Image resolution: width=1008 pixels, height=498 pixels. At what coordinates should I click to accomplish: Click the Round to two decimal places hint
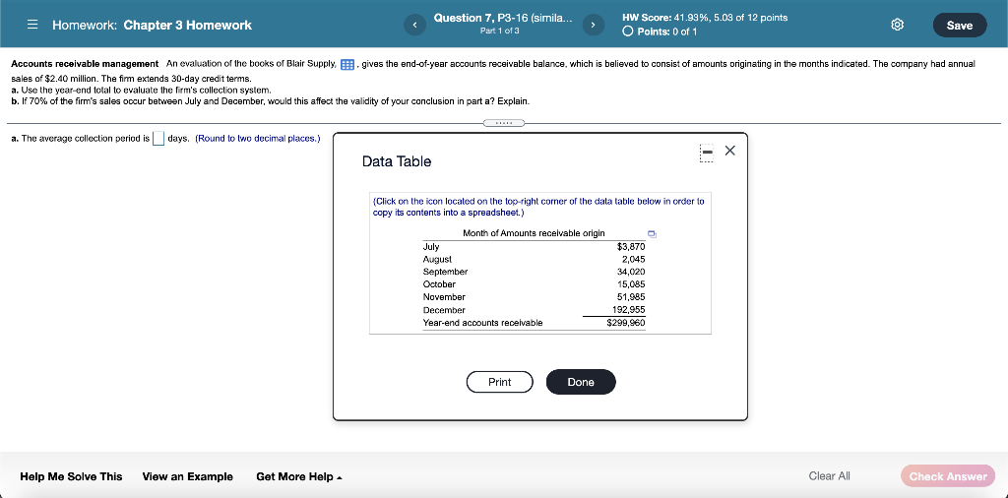coord(258,138)
